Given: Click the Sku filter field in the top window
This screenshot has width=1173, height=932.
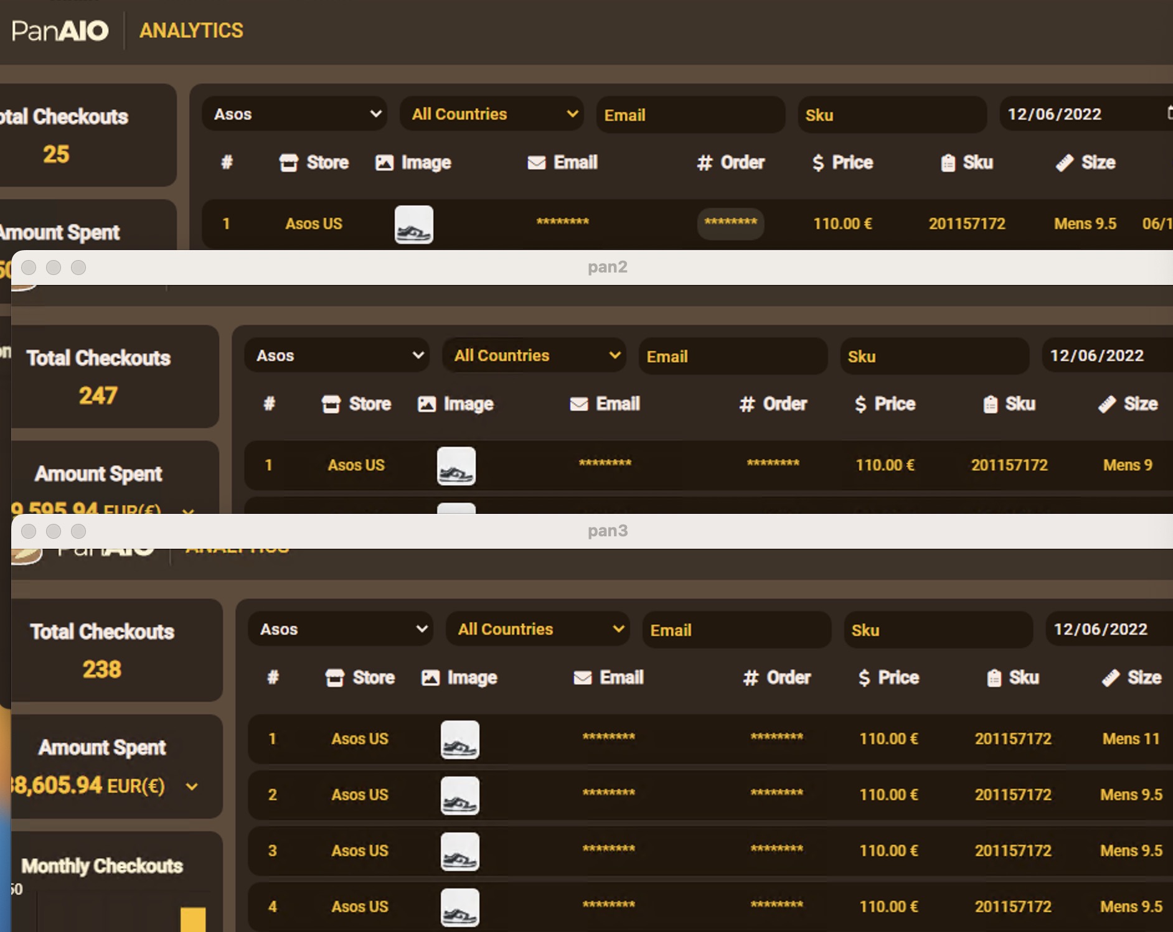Looking at the screenshot, I should coord(892,114).
